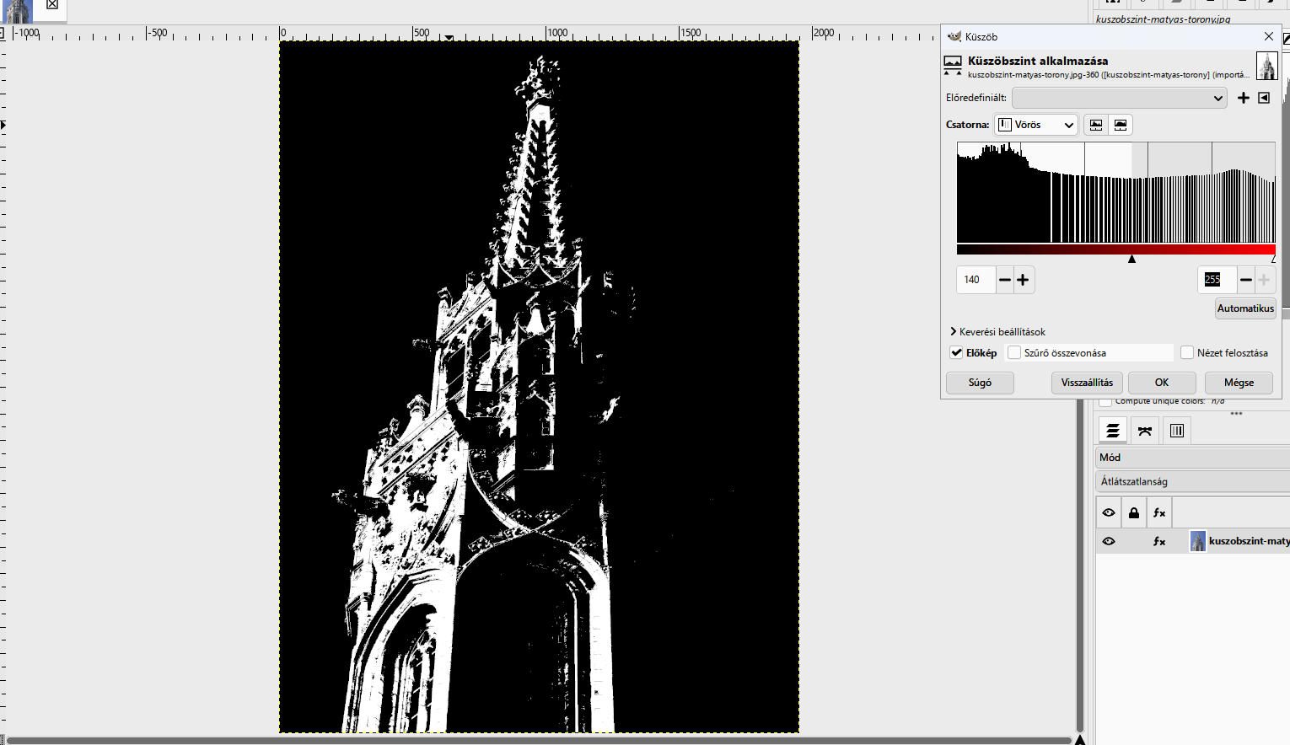Screen dimensions: 1290x745
Task: Toggle Compute unique colors checkbox
Action: [x=1105, y=401]
